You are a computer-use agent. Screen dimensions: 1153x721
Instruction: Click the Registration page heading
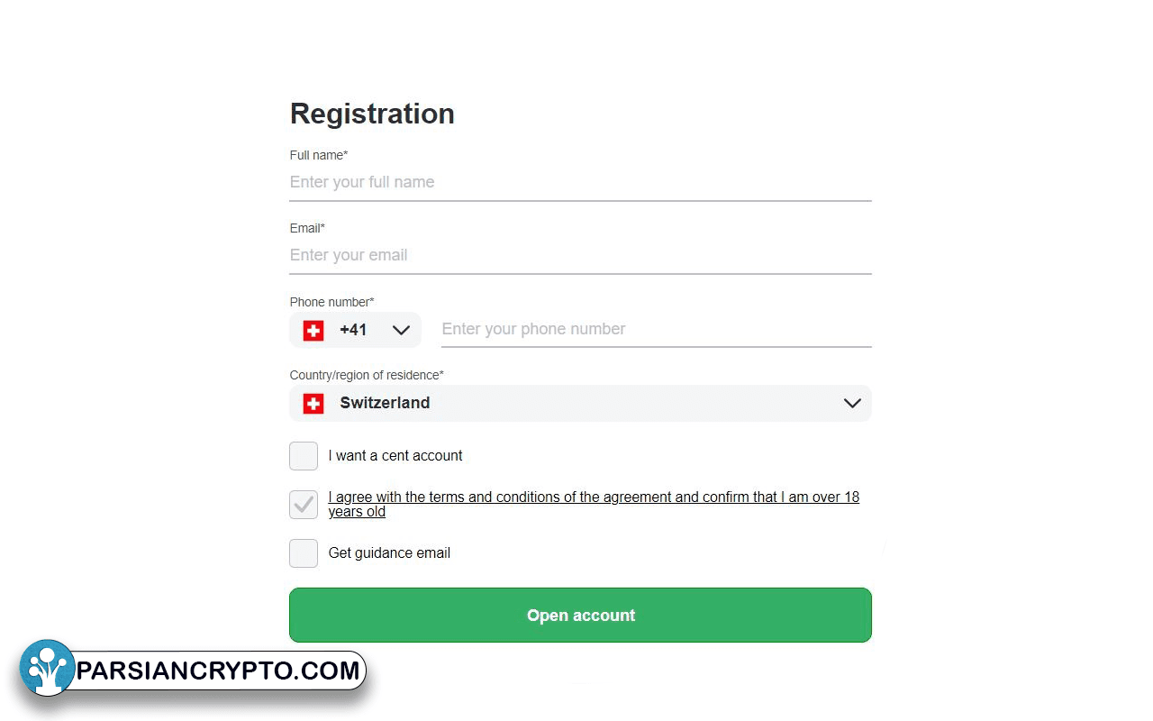tap(372, 114)
